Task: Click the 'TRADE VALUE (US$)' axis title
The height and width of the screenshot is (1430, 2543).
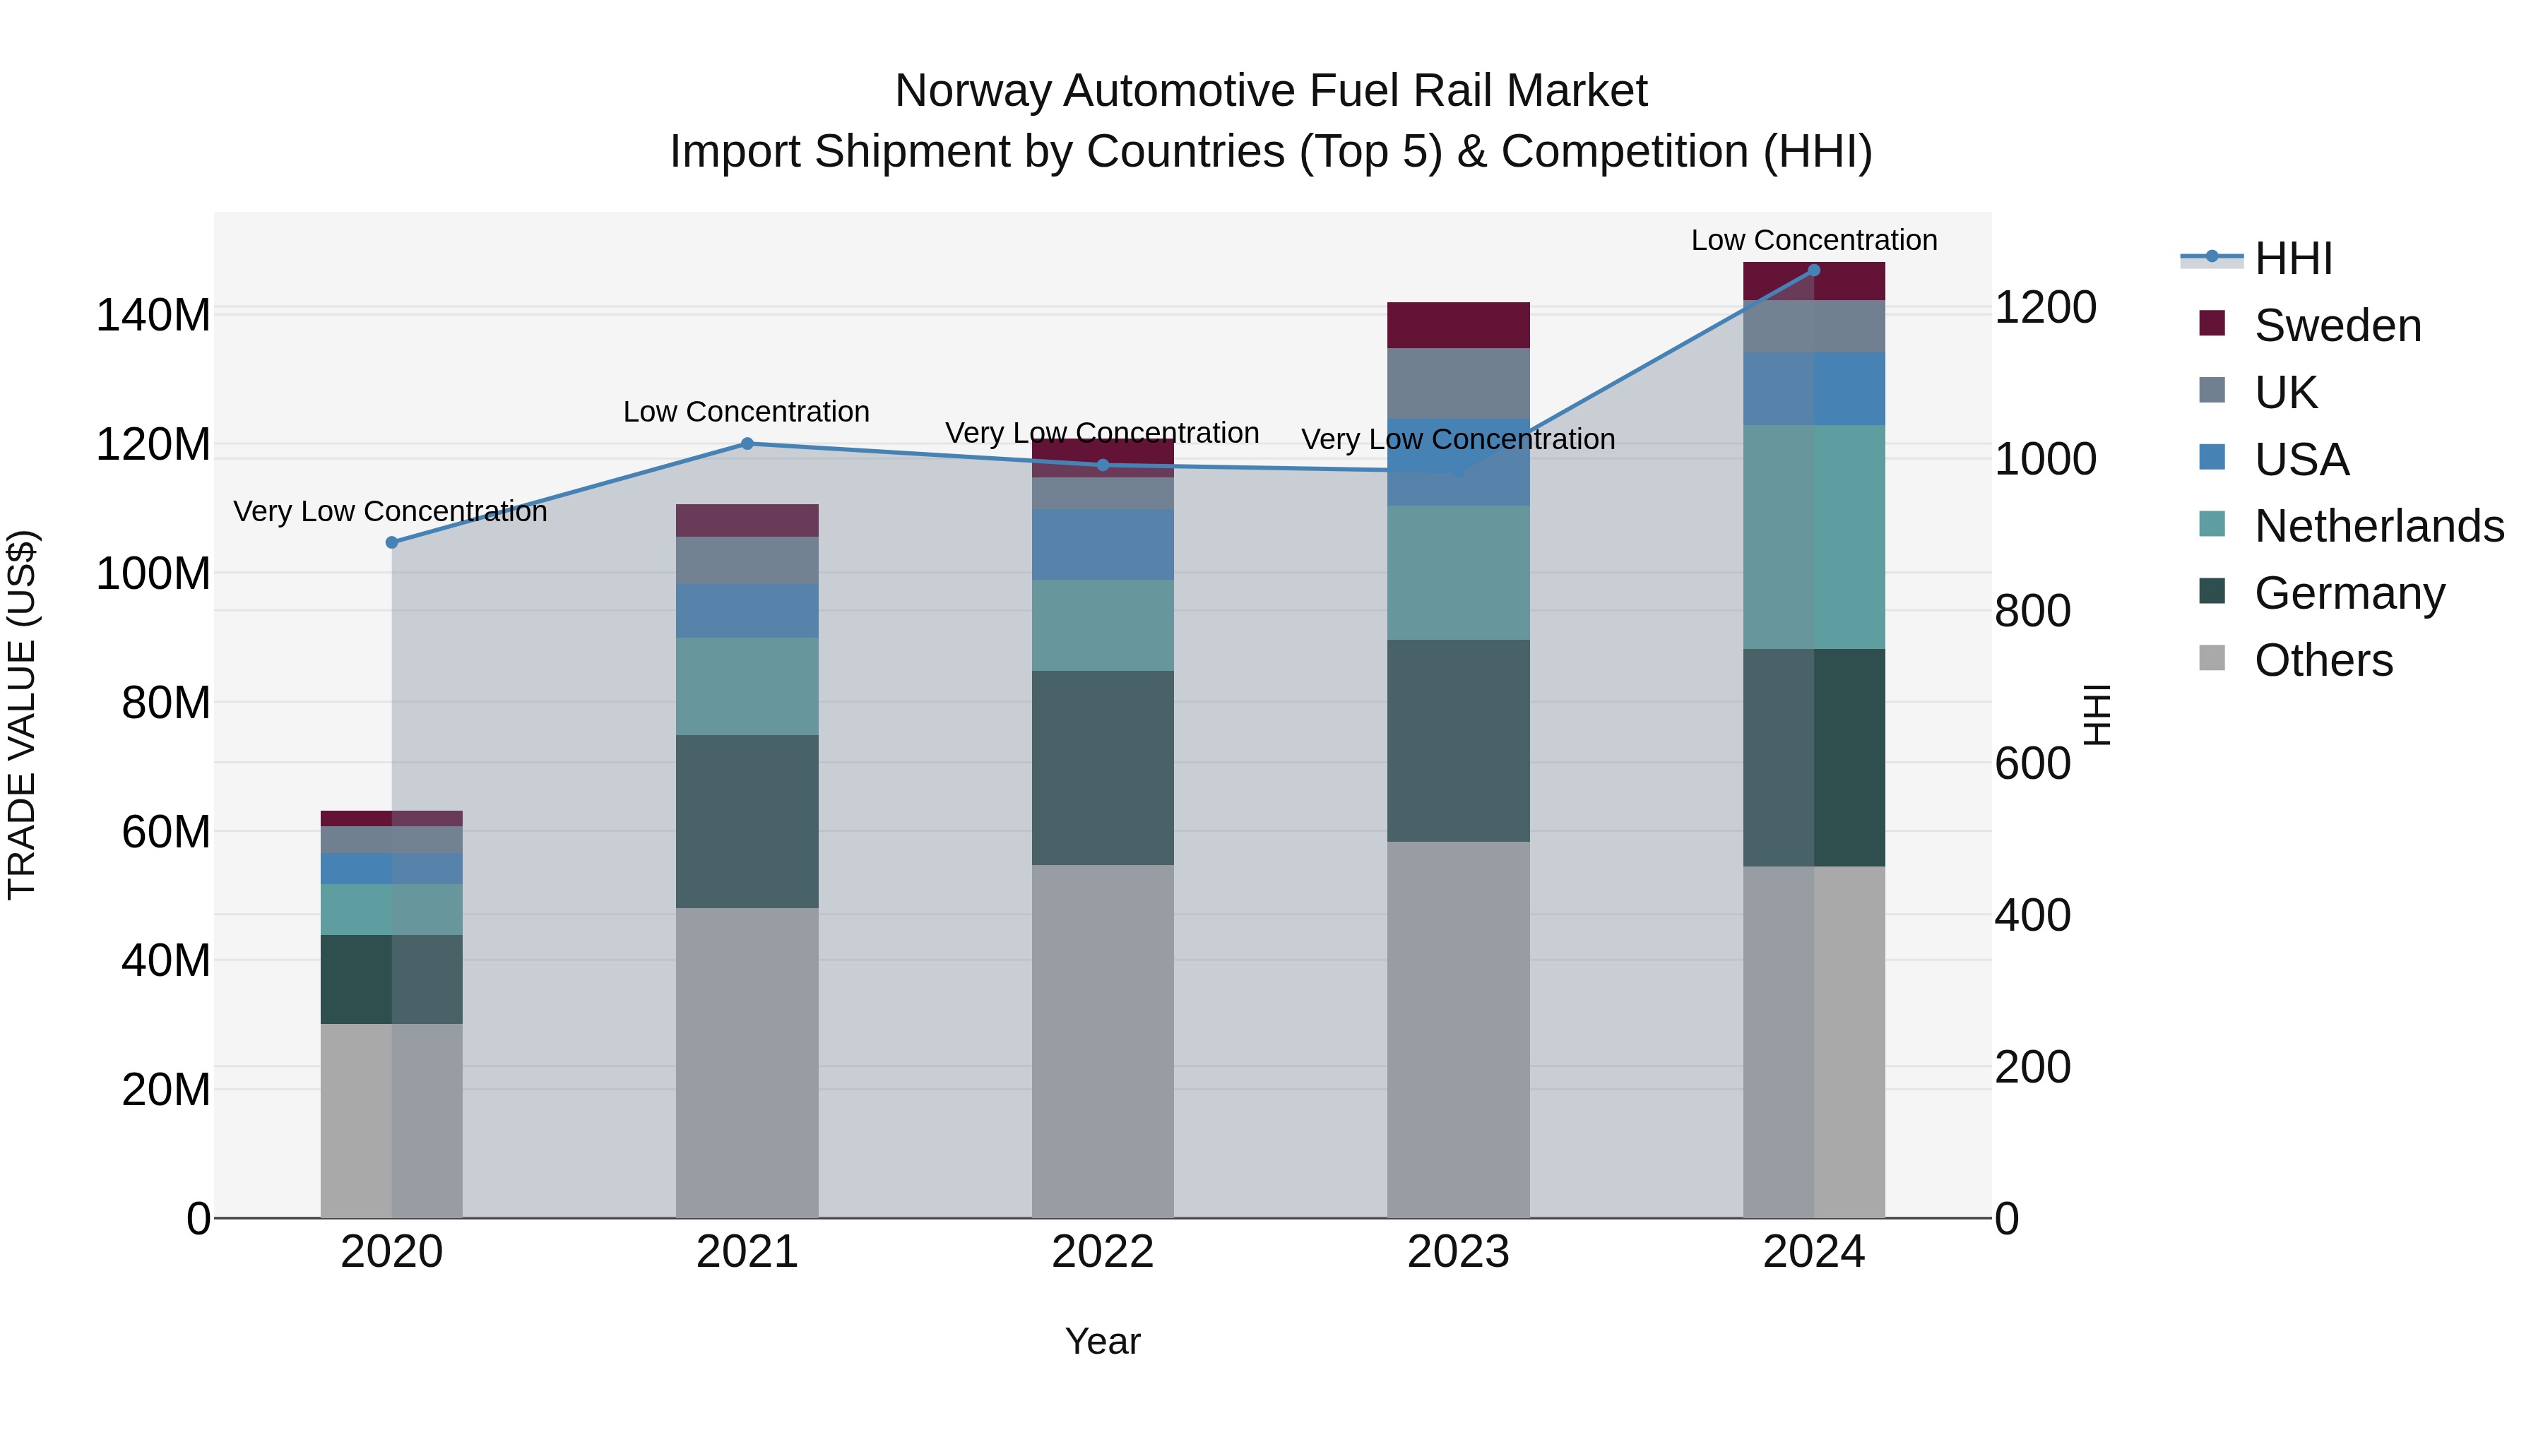Action: point(22,715)
